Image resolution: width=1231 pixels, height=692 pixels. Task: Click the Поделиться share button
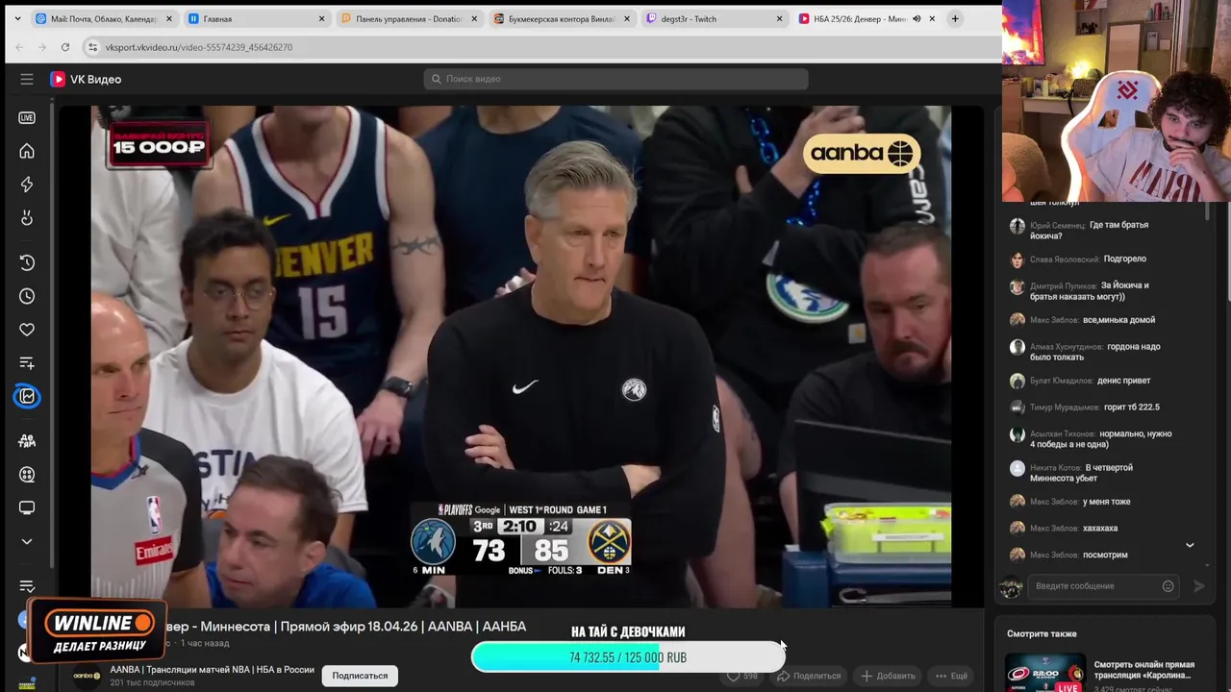click(809, 676)
